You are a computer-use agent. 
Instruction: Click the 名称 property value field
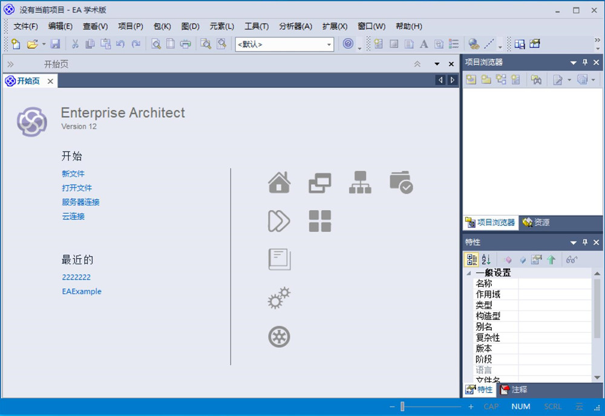point(554,284)
